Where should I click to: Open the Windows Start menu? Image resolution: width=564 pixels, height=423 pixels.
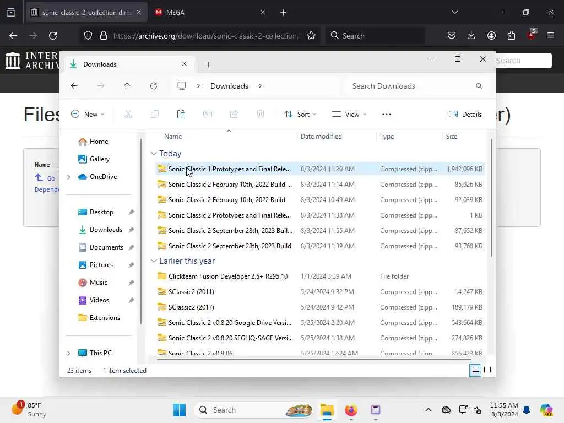click(179, 410)
